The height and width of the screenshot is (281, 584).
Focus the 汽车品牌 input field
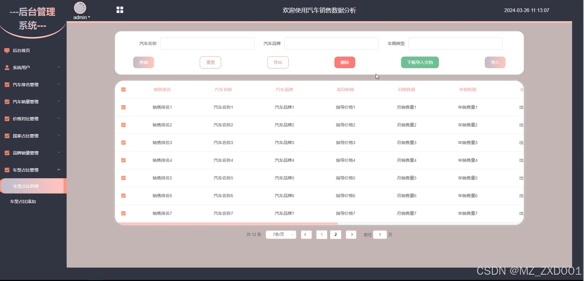pyautogui.click(x=331, y=43)
